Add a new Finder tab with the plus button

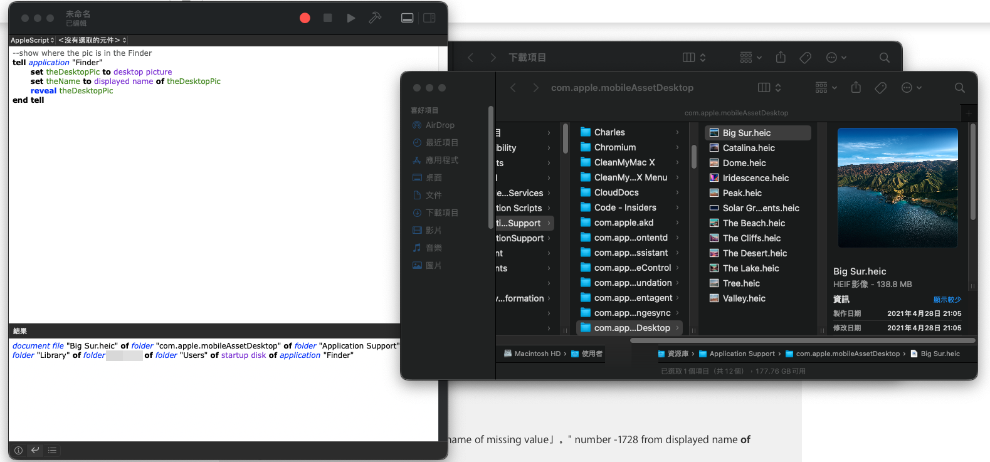pyautogui.click(x=969, y=113)
